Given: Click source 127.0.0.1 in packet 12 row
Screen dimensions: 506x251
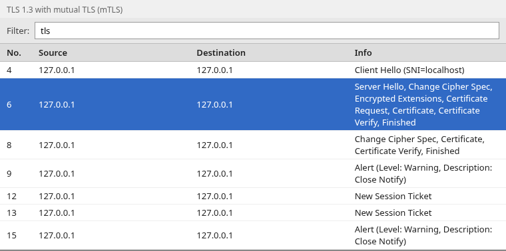Looking at the screenshot, I should [57, 196].
